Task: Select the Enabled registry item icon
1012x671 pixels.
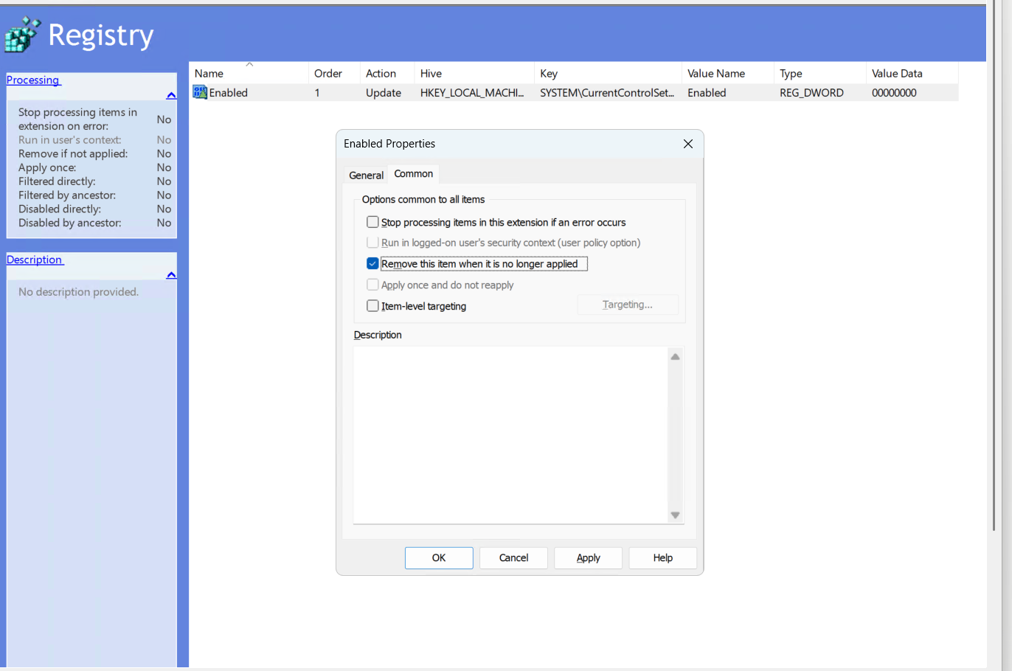Action: point(200,92)
